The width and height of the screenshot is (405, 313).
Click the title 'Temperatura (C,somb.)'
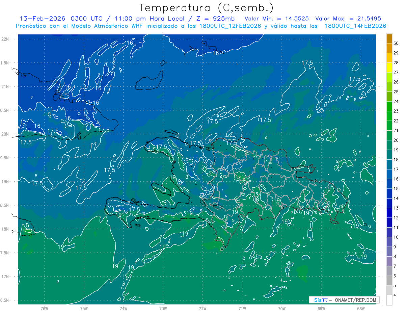pos(206,8)
